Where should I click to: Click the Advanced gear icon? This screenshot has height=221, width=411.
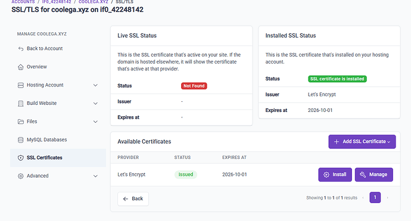point(21,176)
